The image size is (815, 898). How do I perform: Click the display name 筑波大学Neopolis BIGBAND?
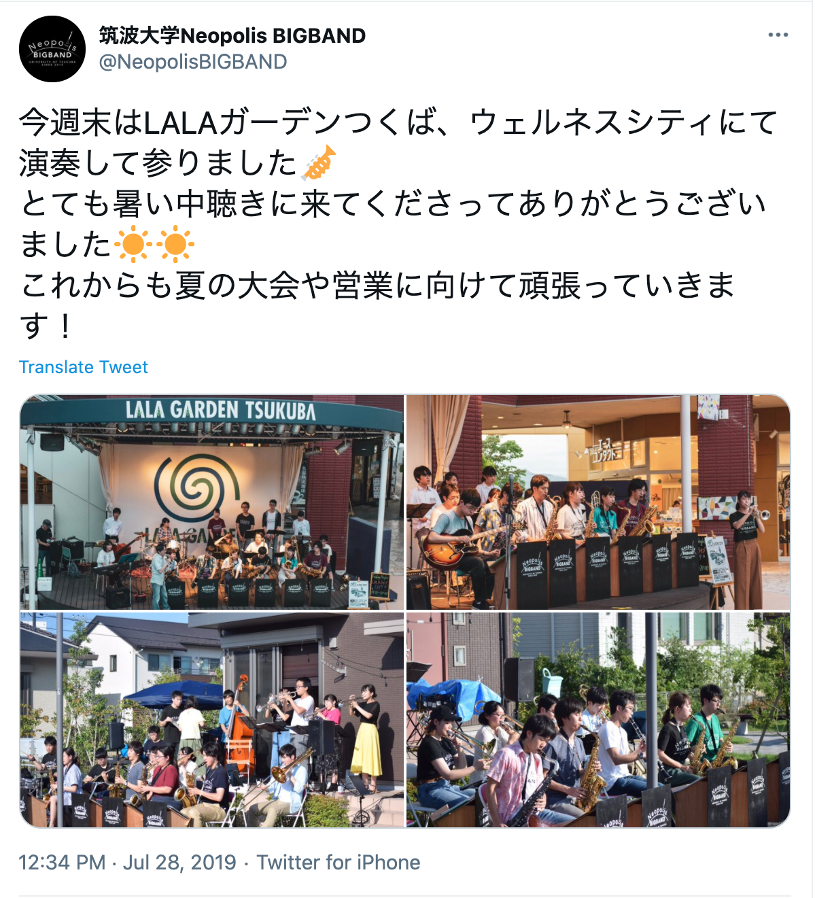[x=232, y=35]
